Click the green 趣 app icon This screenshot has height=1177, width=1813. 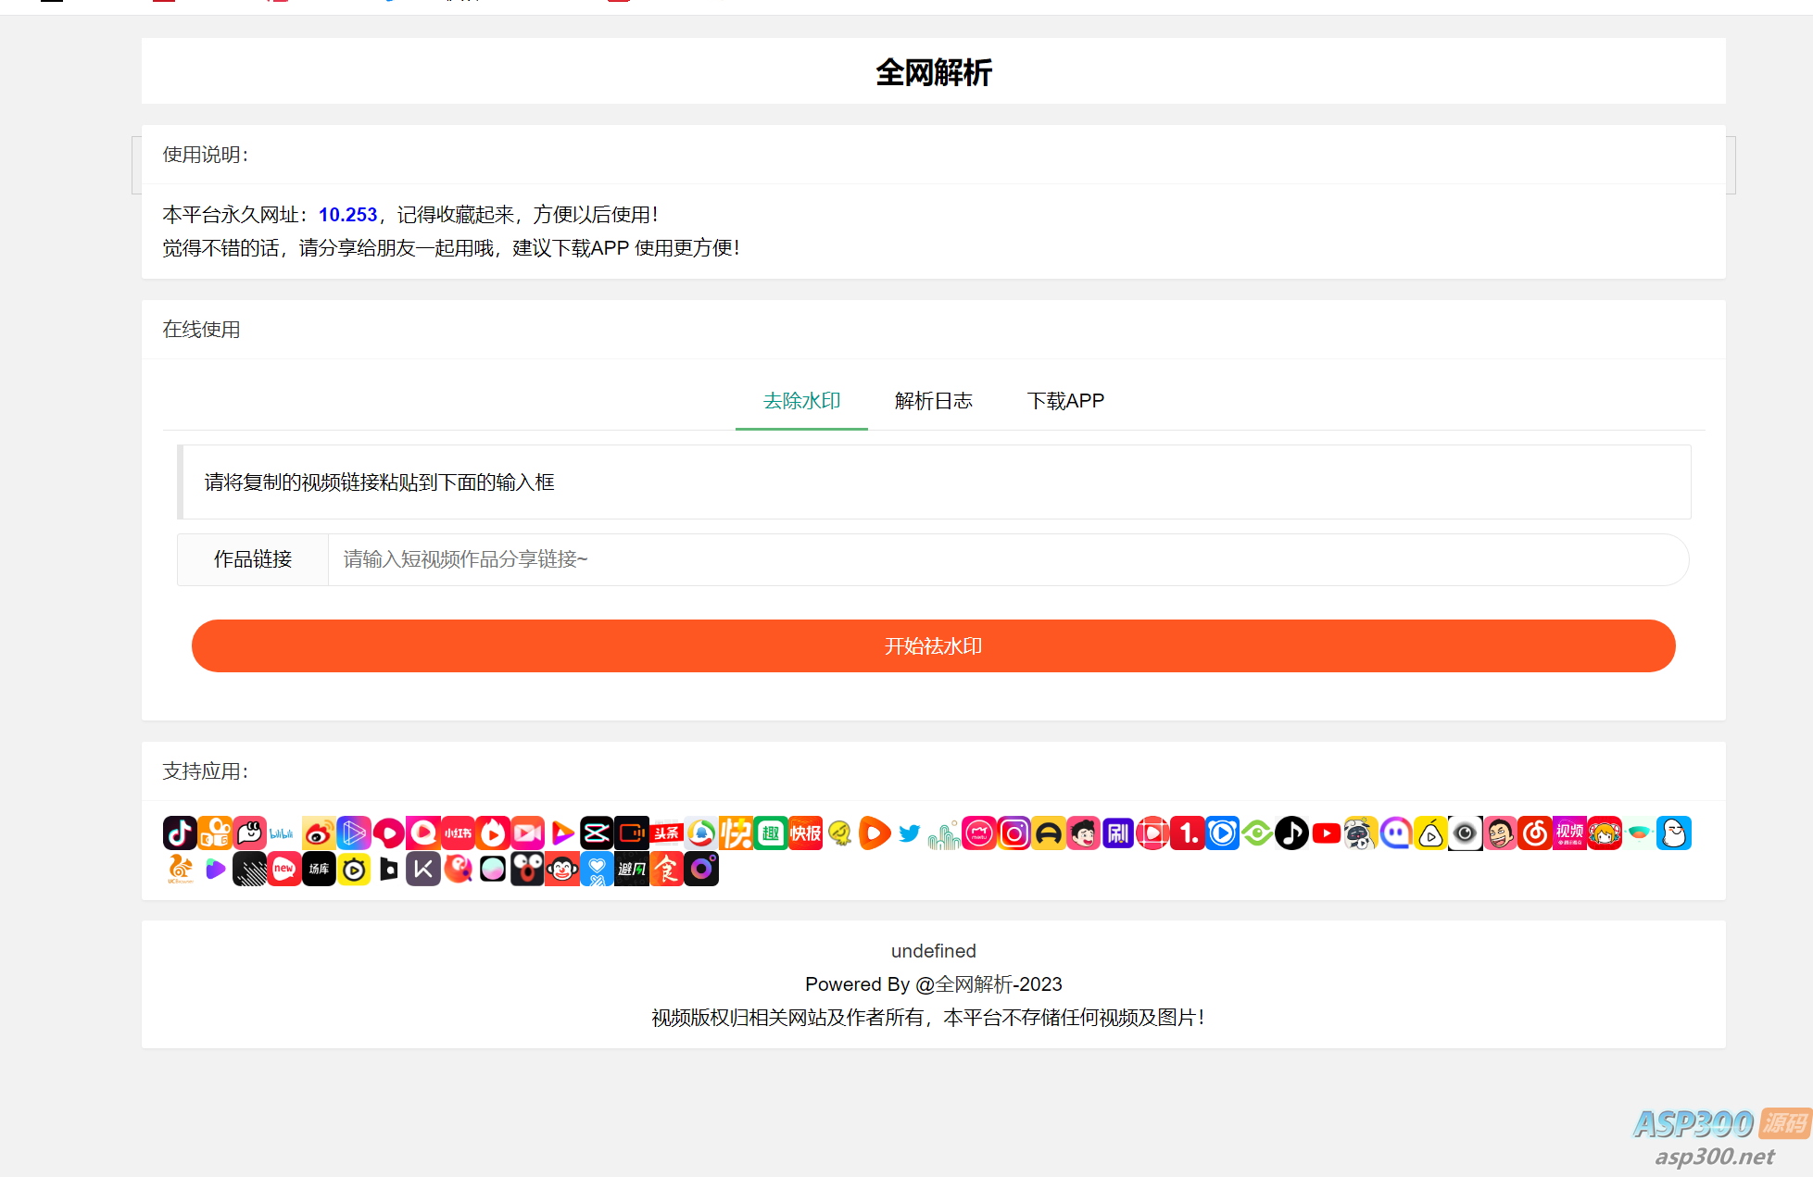pyautogui.click(x=771, y=833)
